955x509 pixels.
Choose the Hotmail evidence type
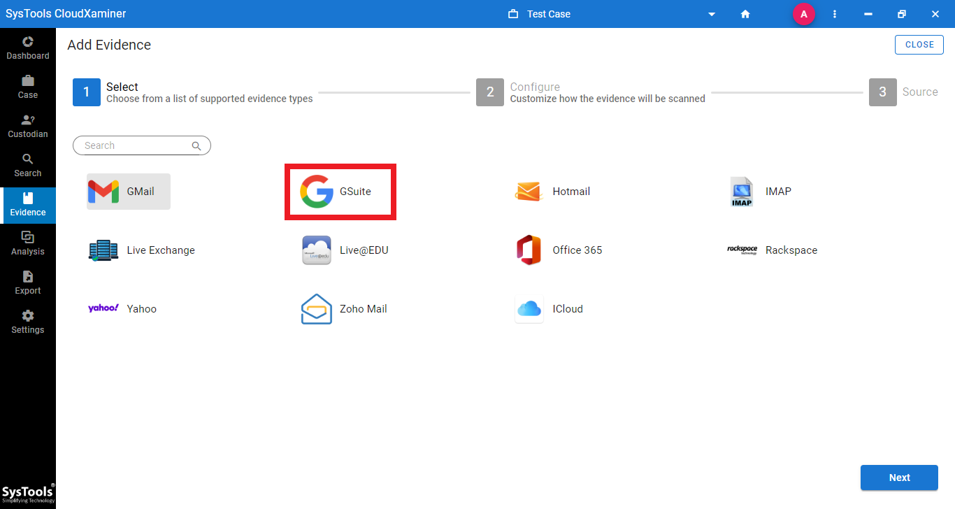(x=553, y=192)
